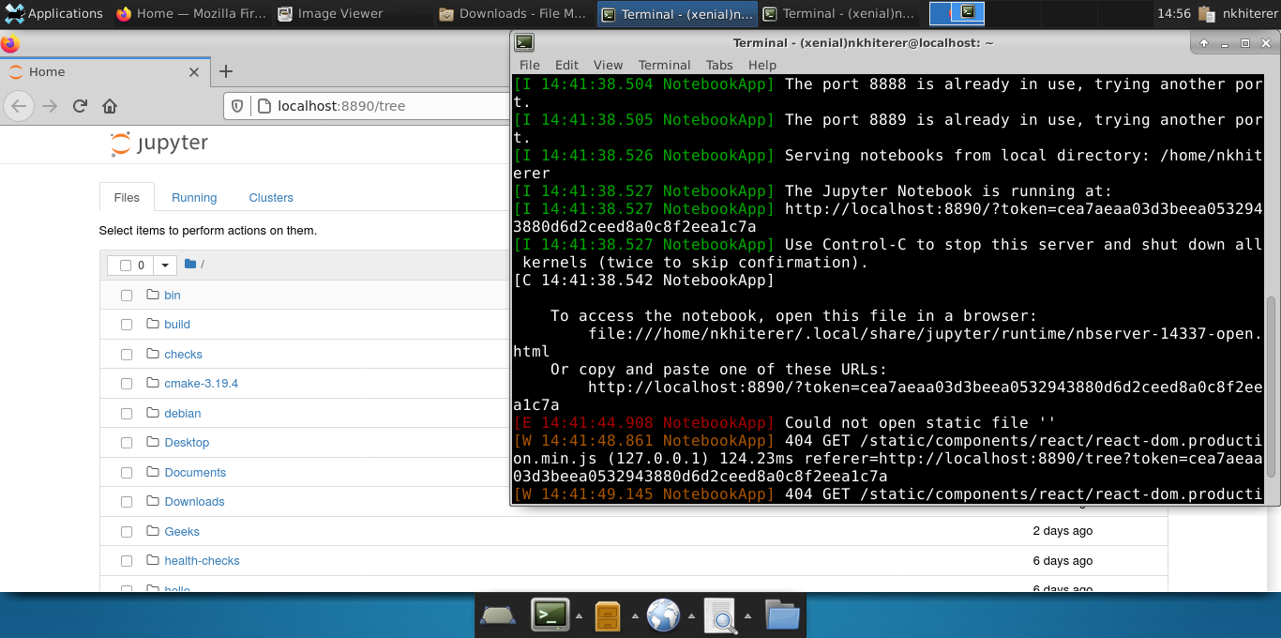Click the tracking protection shield icon in address bar
This screenshot has height=638, width=1281.
[237, 106]
